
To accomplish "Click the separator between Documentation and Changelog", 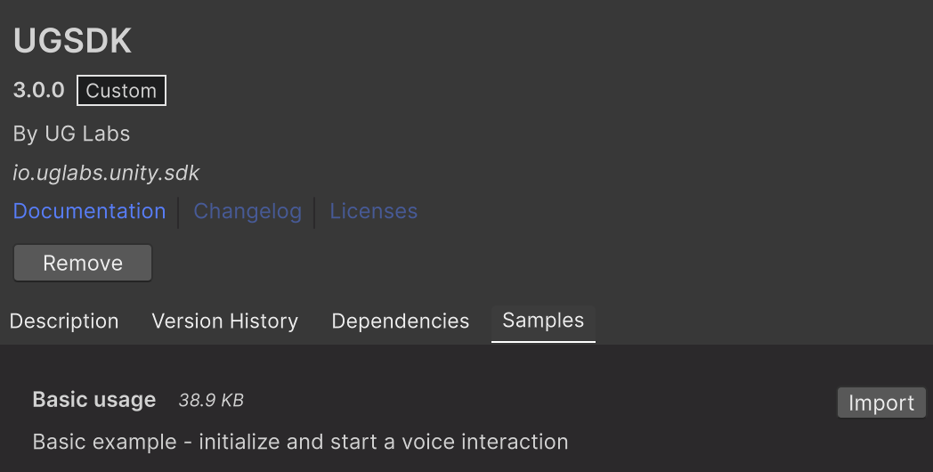I will [x=179, y=212].
